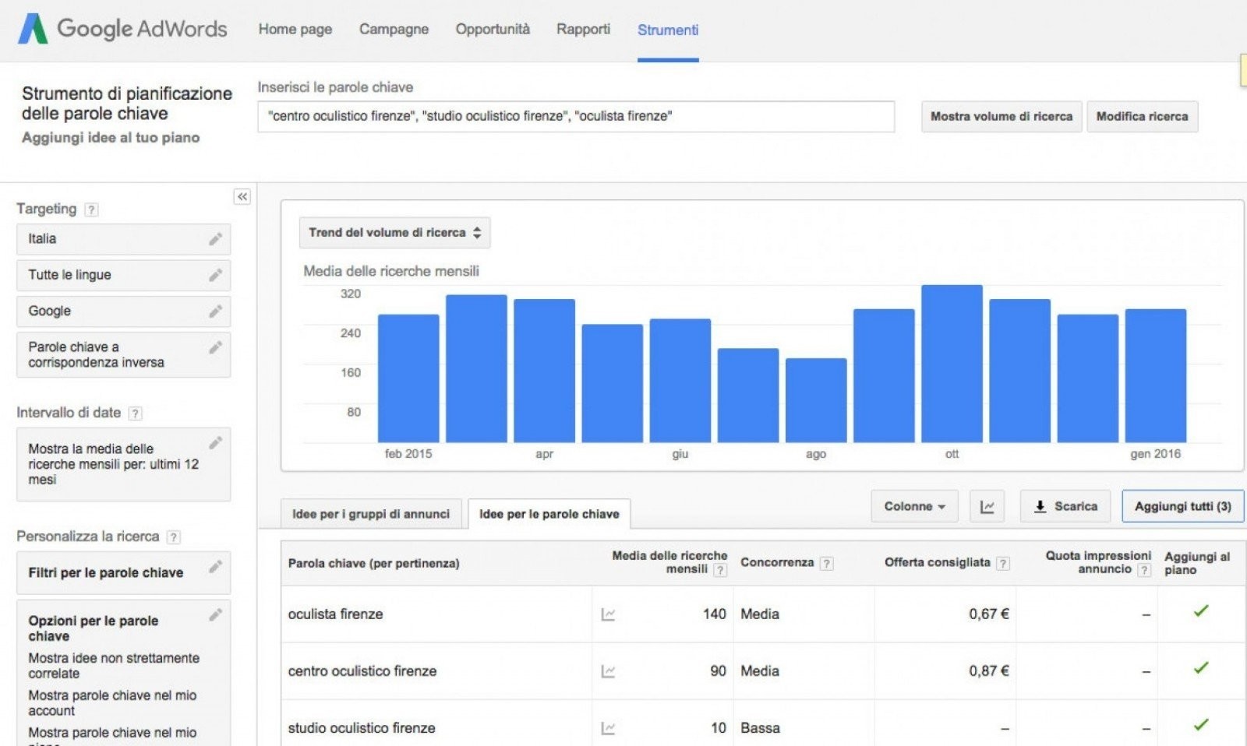1247x746 pixels.
Task: Click the studio oculistico firenze keyword
Action: pyautogui.click(x=362, y=728)
